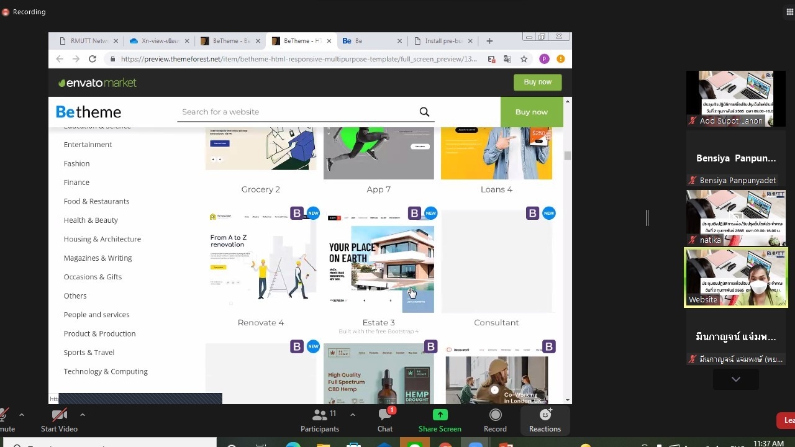
Task: Open Zoom Chat panel
Action: pyautogui.click(x=385, y=420)
